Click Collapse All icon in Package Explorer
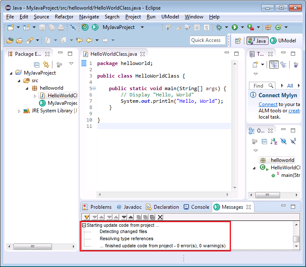The width and height of the screenshot is (306, 267). point(36,64)
